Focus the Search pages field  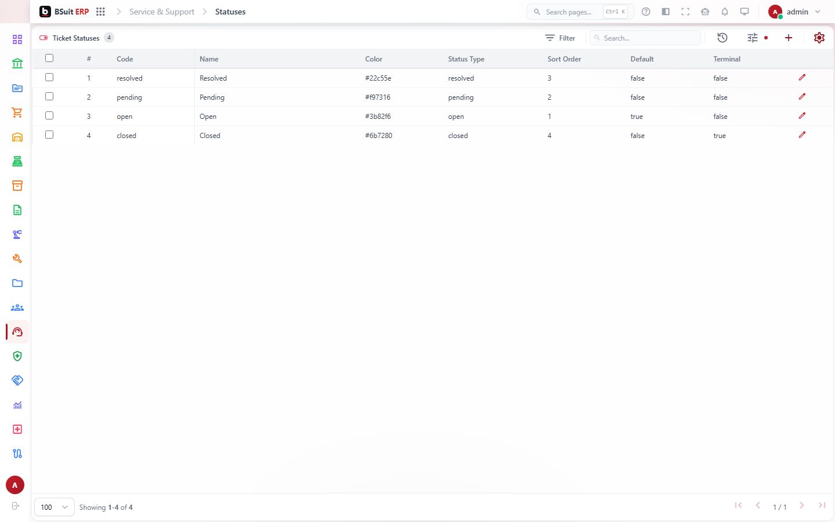(580, 12)
